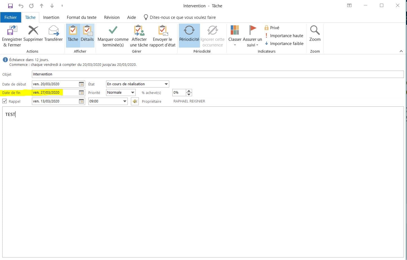Click the Objet text field
This screenshot has height=260, width=407.
(x=217, y=74)
